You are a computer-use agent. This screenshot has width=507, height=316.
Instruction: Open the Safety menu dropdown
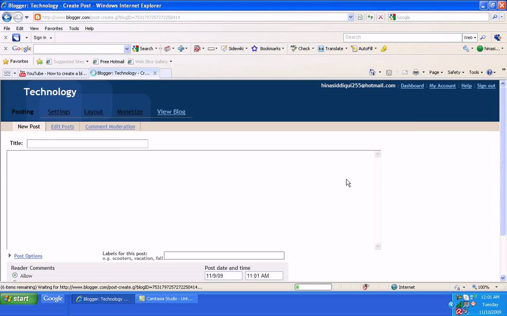456,72
